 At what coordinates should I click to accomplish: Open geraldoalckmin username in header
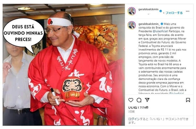[x=148, y=9]
